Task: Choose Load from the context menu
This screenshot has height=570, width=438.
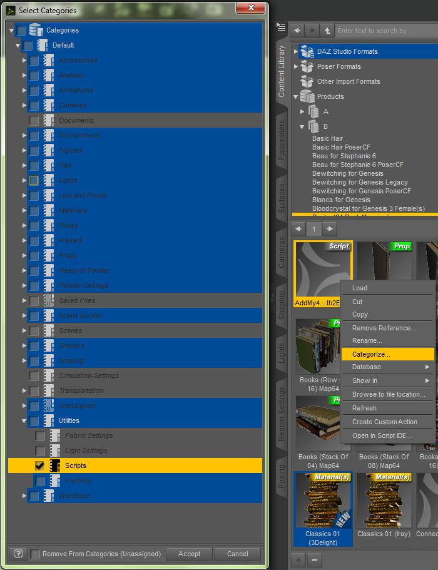Action: [x=388, y=288]
